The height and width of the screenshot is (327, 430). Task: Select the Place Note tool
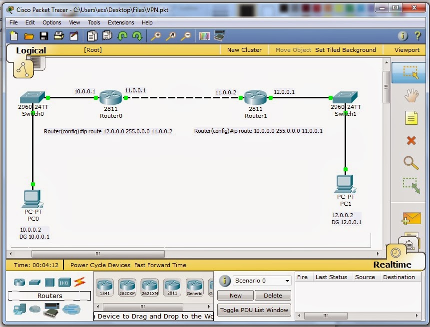[411, 118]
